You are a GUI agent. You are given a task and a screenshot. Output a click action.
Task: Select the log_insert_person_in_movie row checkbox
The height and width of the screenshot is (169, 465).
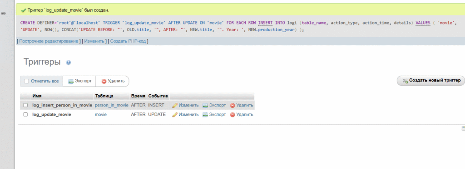tap(25, 105)
